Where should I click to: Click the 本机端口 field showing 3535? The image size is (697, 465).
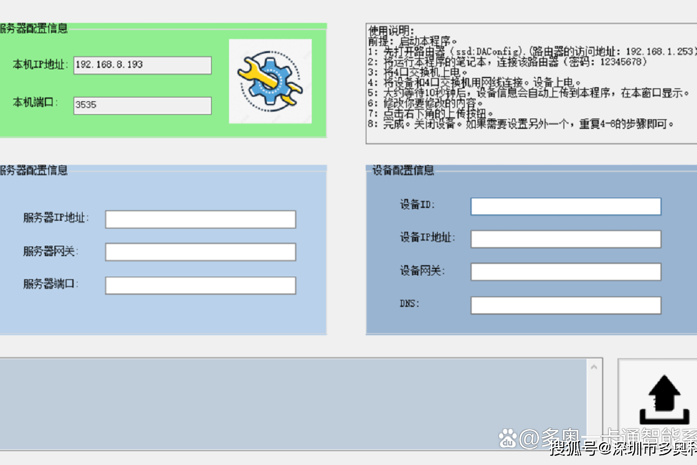(142, 106)
